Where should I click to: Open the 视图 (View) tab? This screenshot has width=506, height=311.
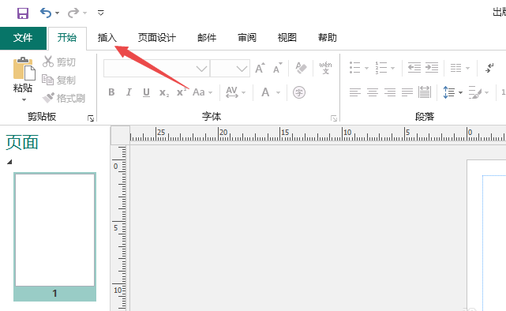coord(287,38)
